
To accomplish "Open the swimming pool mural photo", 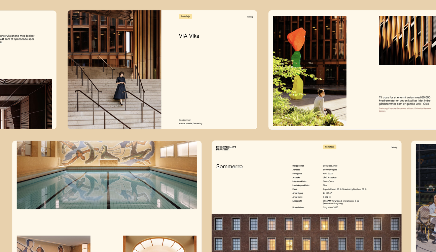I will tap(107, 175).
